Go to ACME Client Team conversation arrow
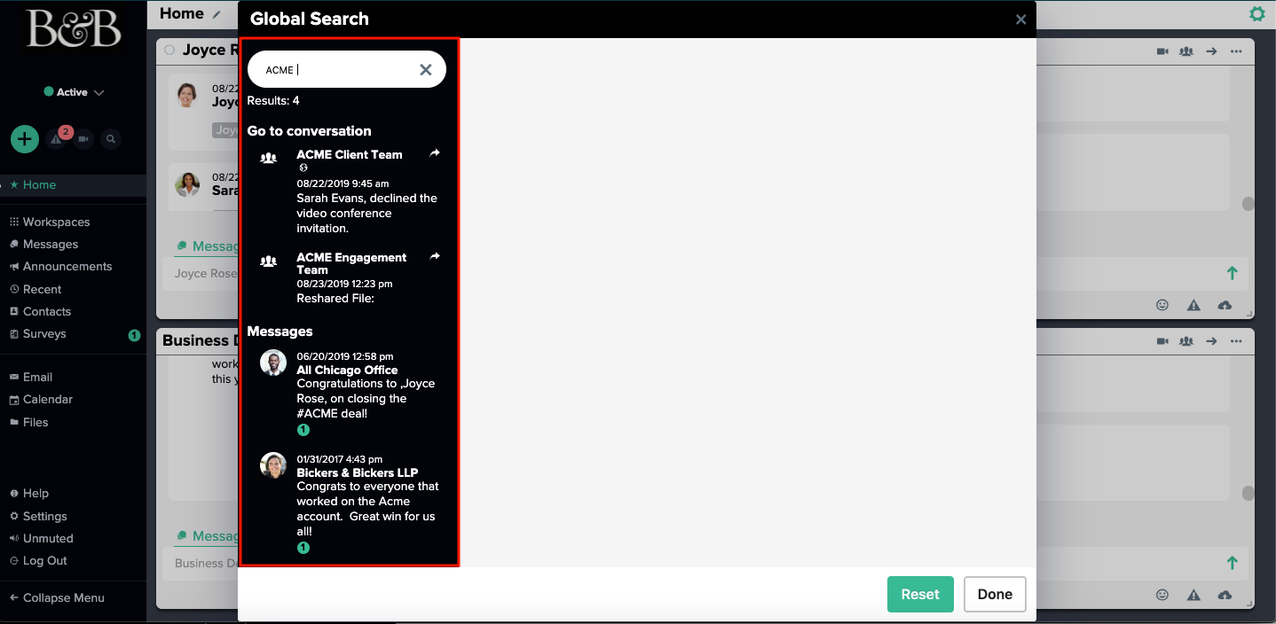 click(435, 153)
